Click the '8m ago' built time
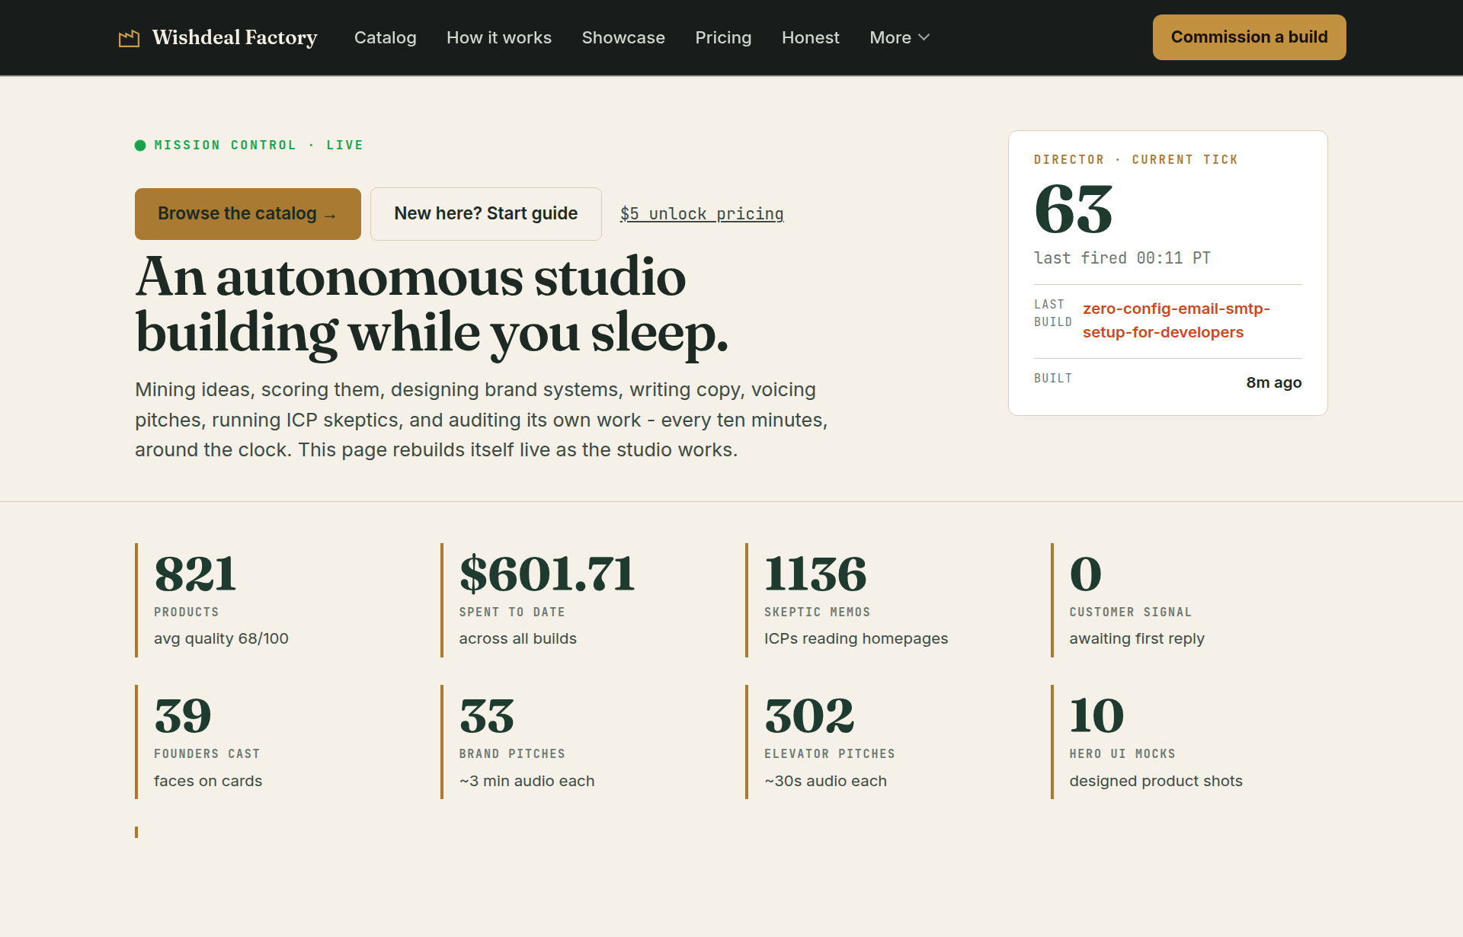1463x937 pixels. click(1273, 382)
